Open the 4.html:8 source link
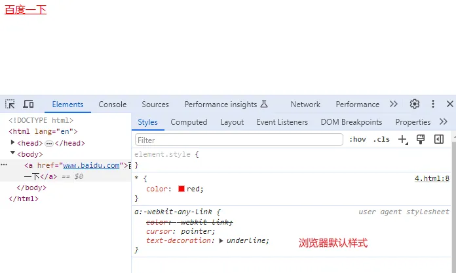This screenshot has height=273, width=456. point(432,178)
